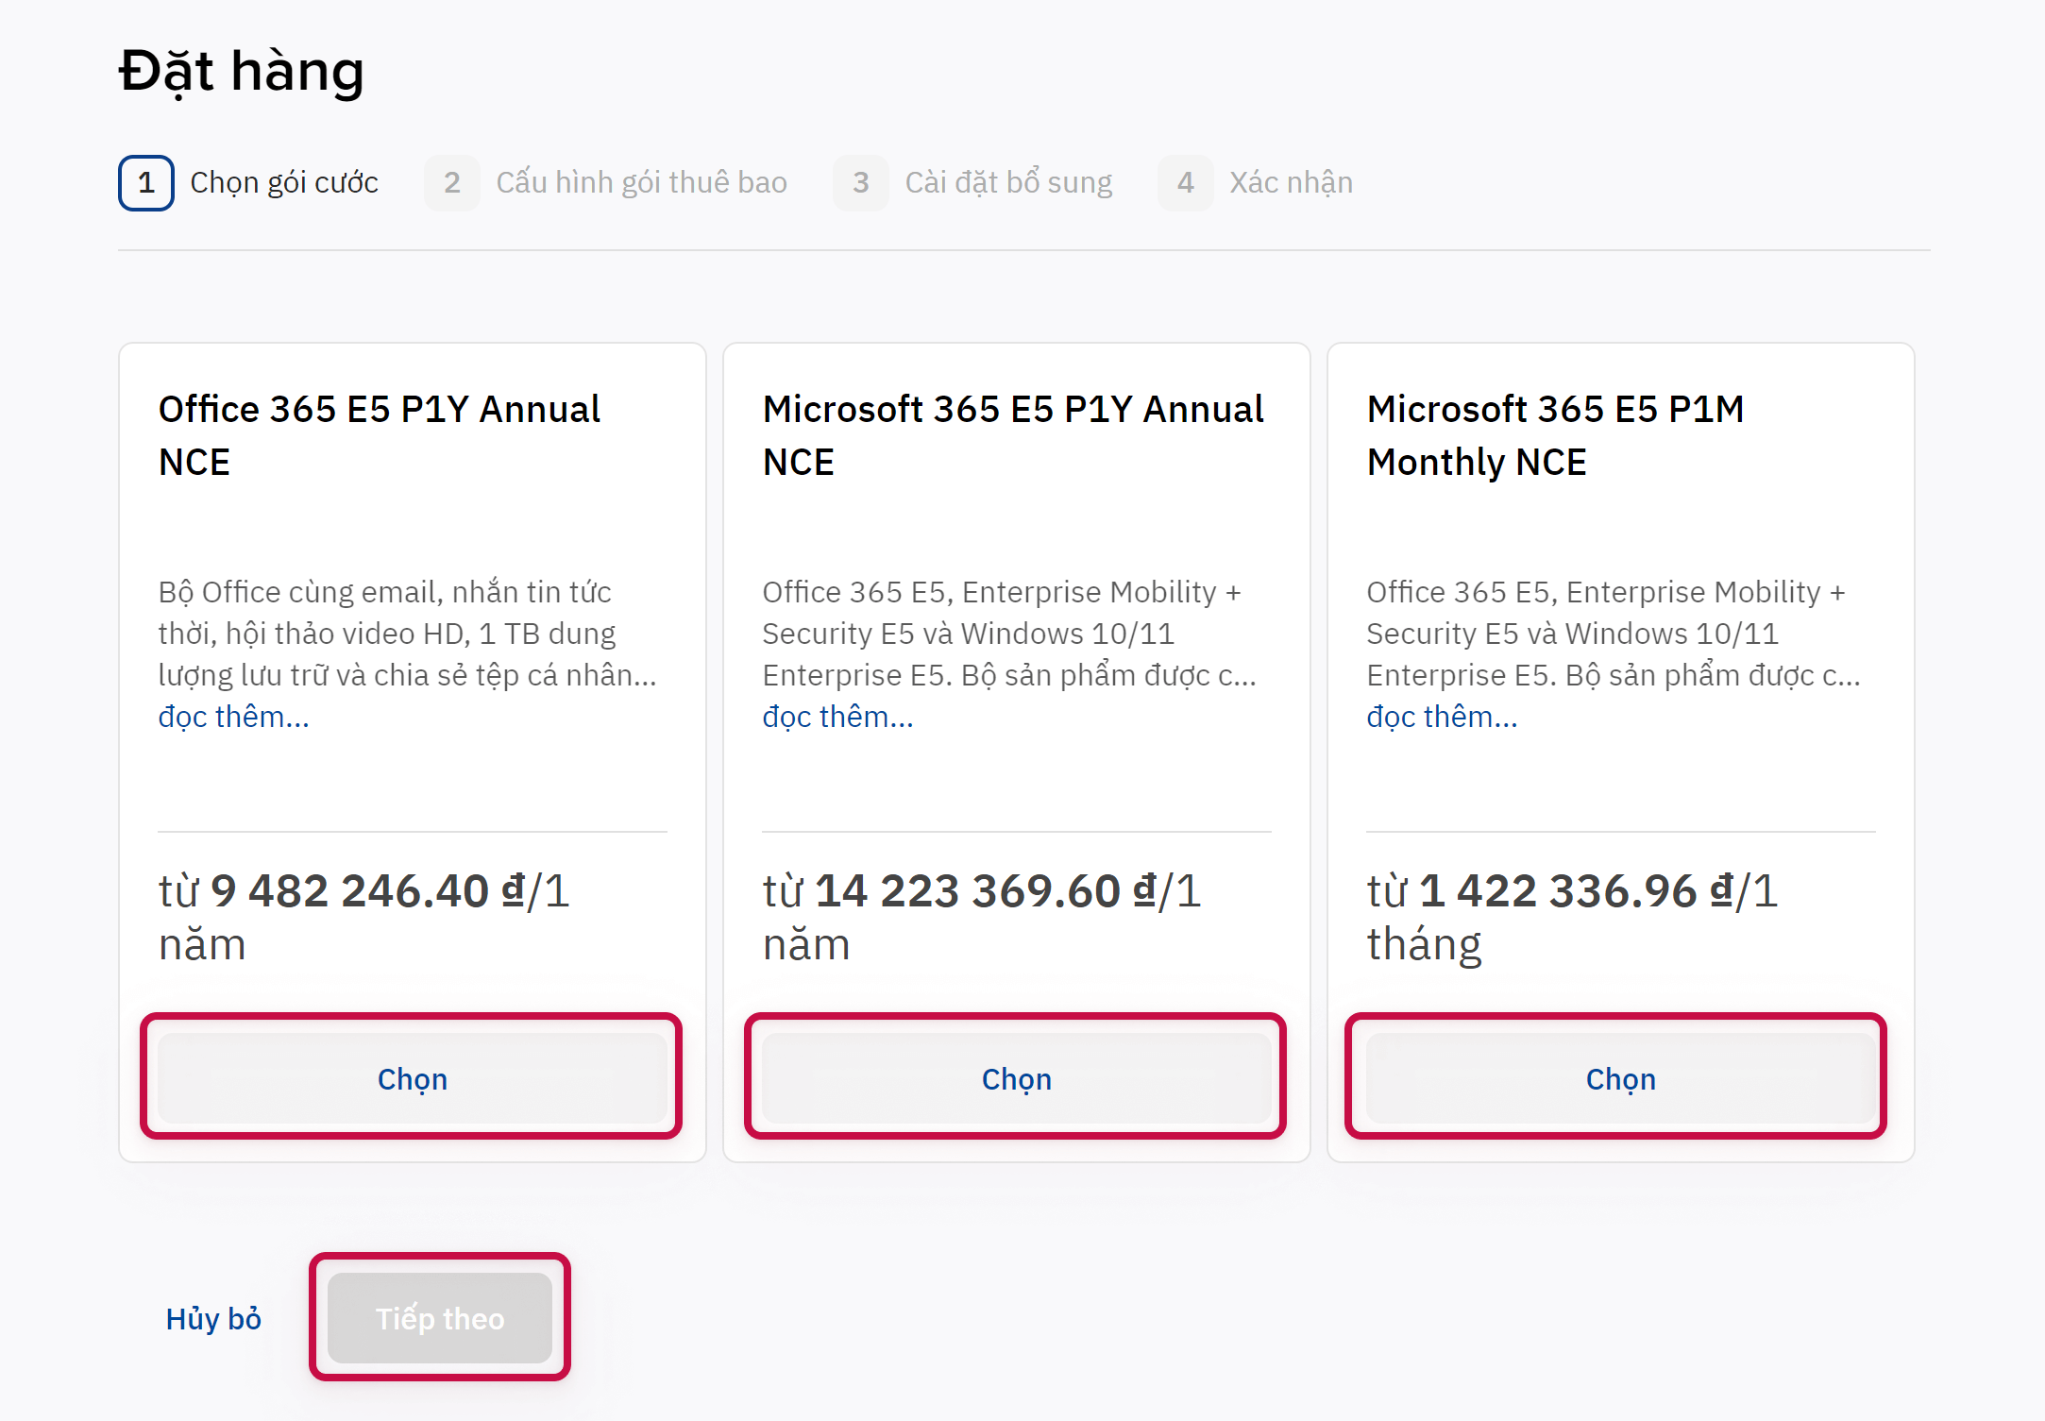Select the Office 365 E5 P1Y Annual plan

412,1078
